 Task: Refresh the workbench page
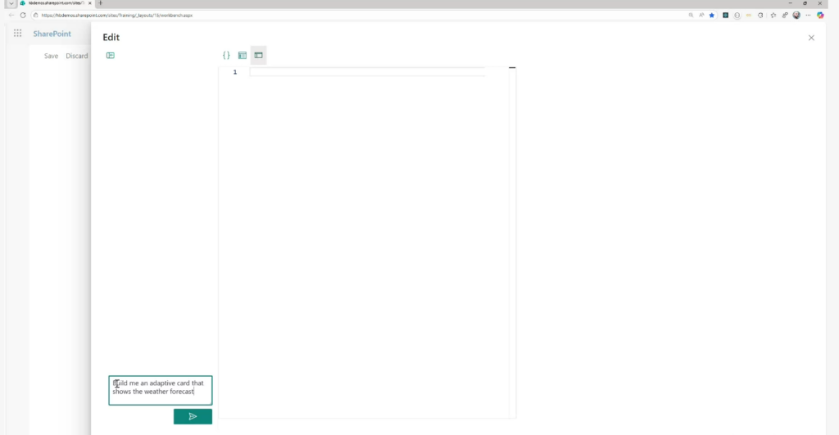[23, 15]
